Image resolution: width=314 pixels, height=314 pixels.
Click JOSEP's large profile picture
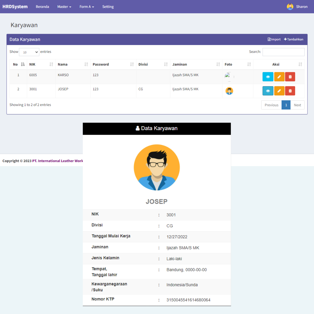[x=157, y=167]
